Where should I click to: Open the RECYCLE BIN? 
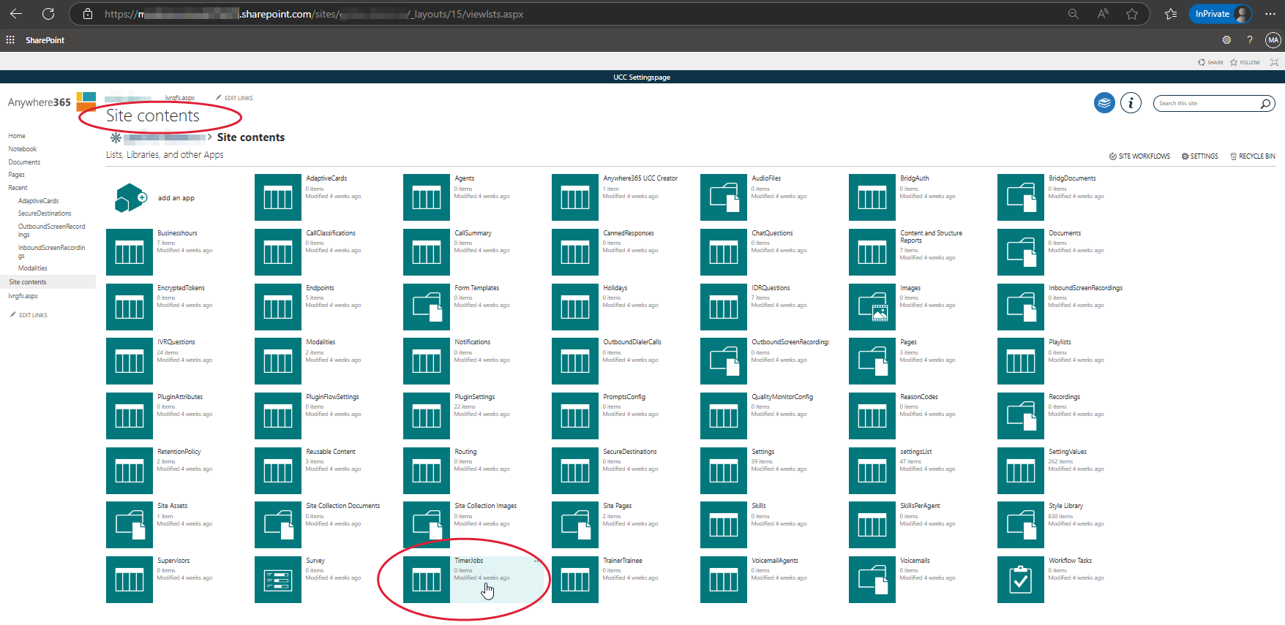(1252, 156)
